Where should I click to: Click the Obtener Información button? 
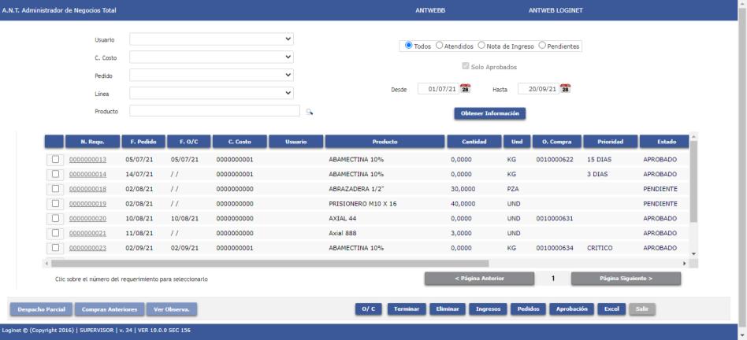pos(490,113)
